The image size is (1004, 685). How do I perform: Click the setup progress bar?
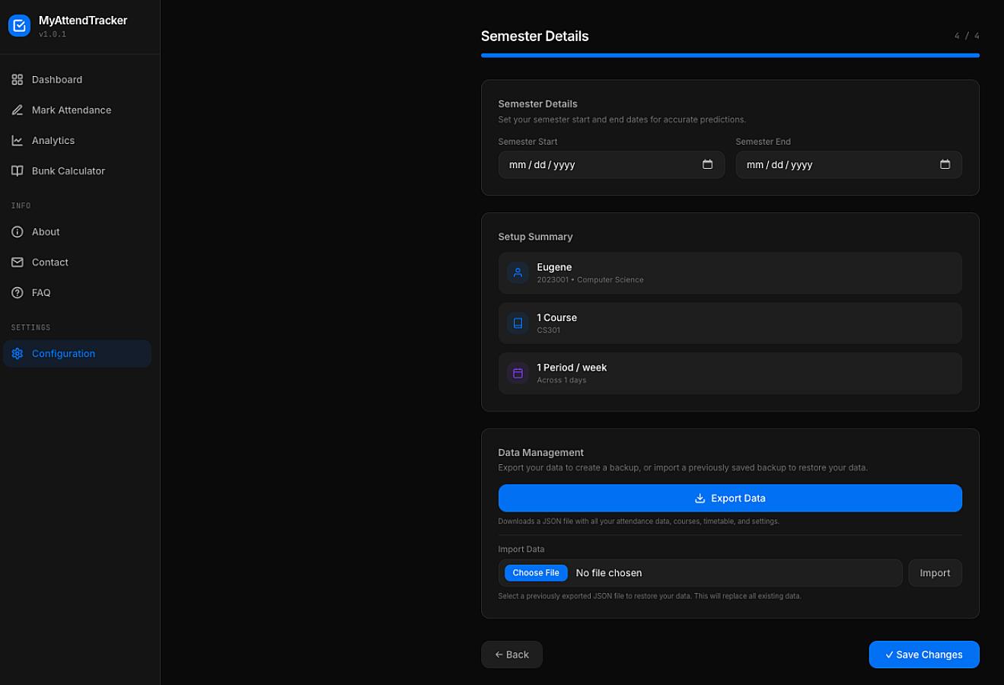(730, 56)
